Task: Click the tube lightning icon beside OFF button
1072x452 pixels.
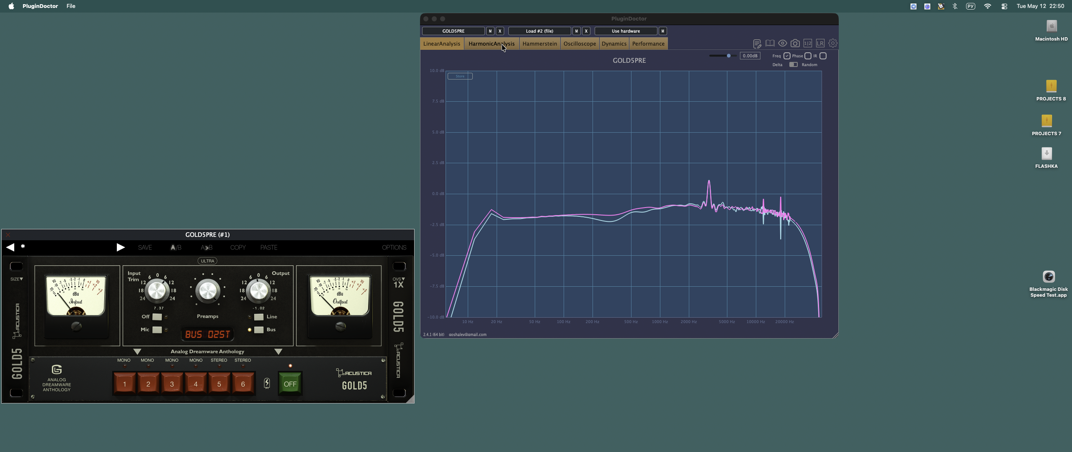Action: coord(267,383)
